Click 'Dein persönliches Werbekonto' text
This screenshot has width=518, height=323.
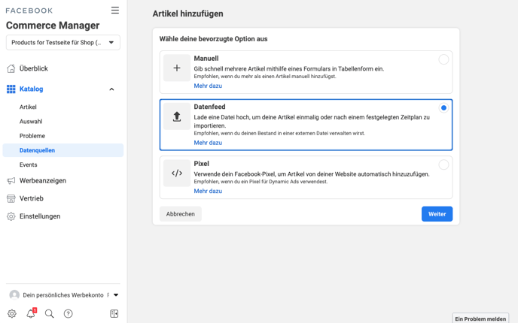63,295
